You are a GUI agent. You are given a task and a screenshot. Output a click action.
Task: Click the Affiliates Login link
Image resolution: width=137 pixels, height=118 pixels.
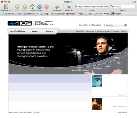tap(96, 25)
